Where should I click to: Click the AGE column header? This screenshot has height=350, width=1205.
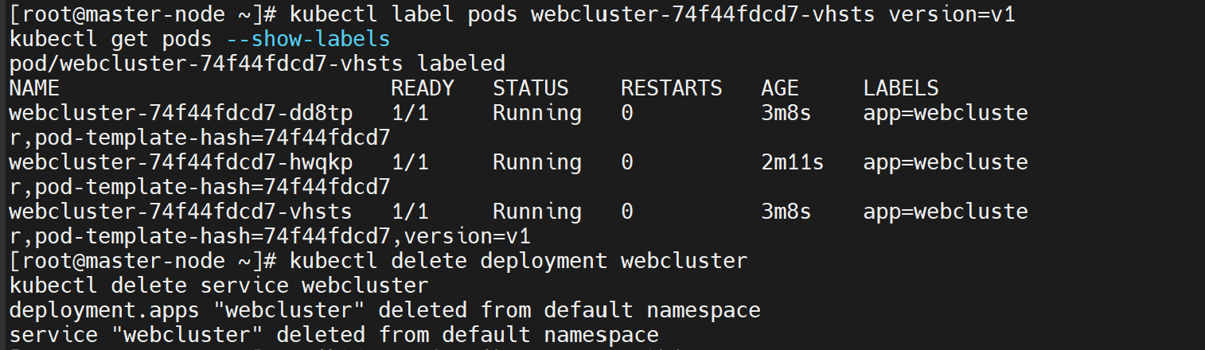779,88
